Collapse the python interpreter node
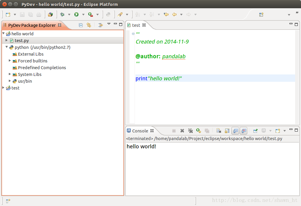The width and height of the screenshot is (301, 206). tap(6, 47)
